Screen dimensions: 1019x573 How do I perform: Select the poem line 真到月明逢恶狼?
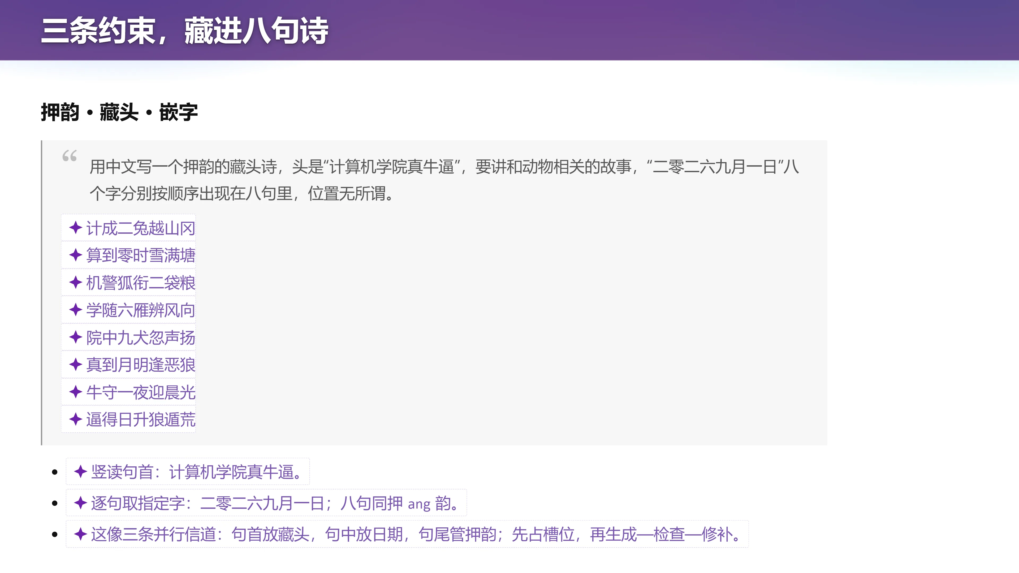coord(141,364)
